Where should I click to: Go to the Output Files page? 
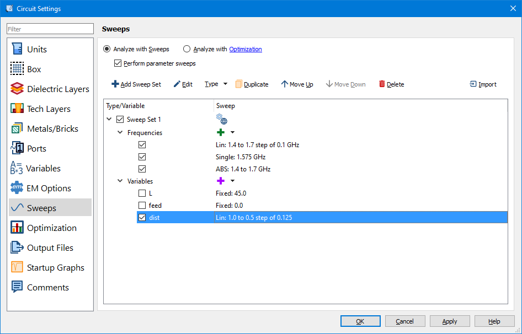[50, 247]
